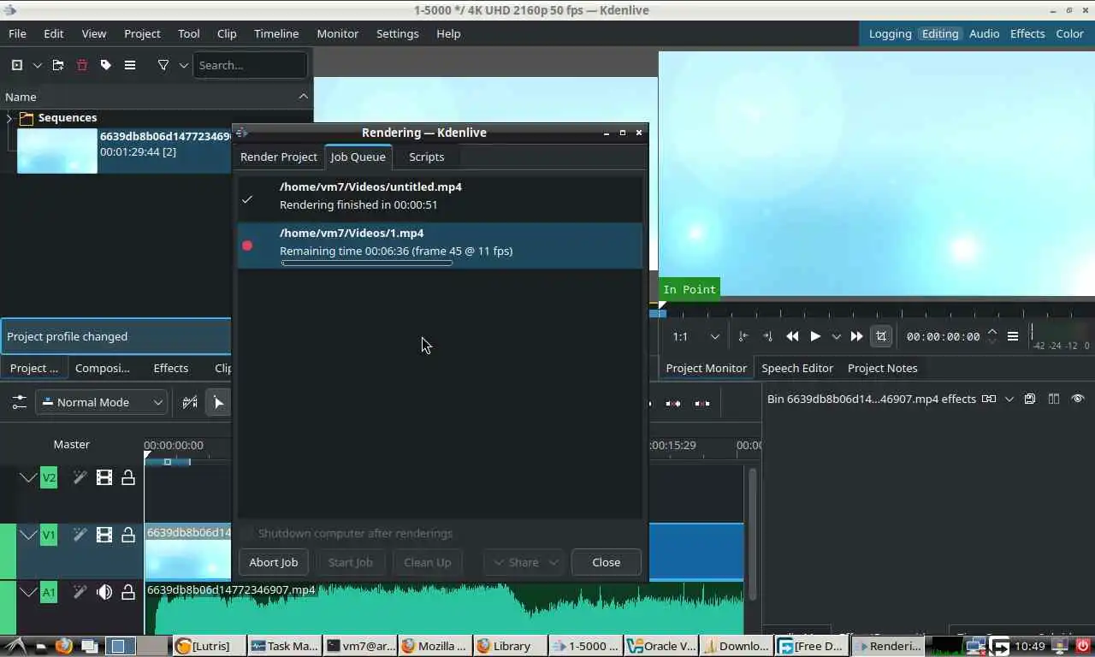Image resolution: width=1095 pixels, height=657 pixels.
Task: Toggle bin effects enabled eye icon
Action: click(1078, 399)
